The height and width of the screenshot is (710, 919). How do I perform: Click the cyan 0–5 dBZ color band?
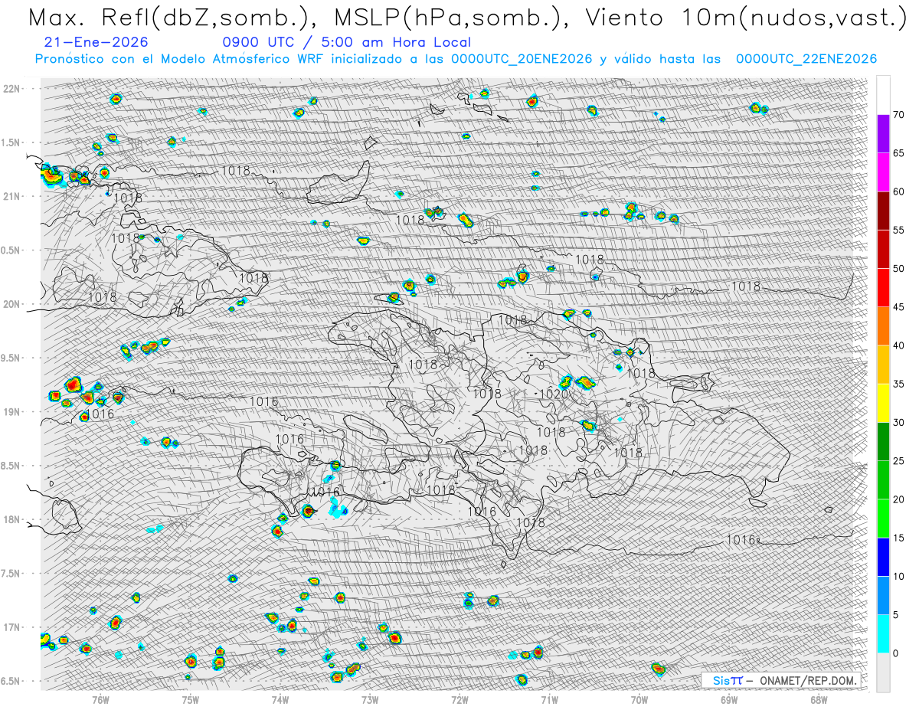point(883,633)
